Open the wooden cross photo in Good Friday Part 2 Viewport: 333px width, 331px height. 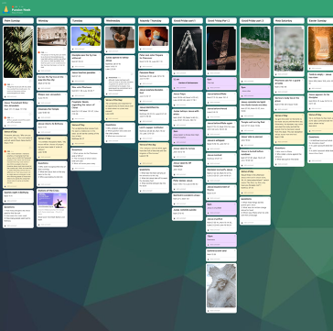[221, 49]
